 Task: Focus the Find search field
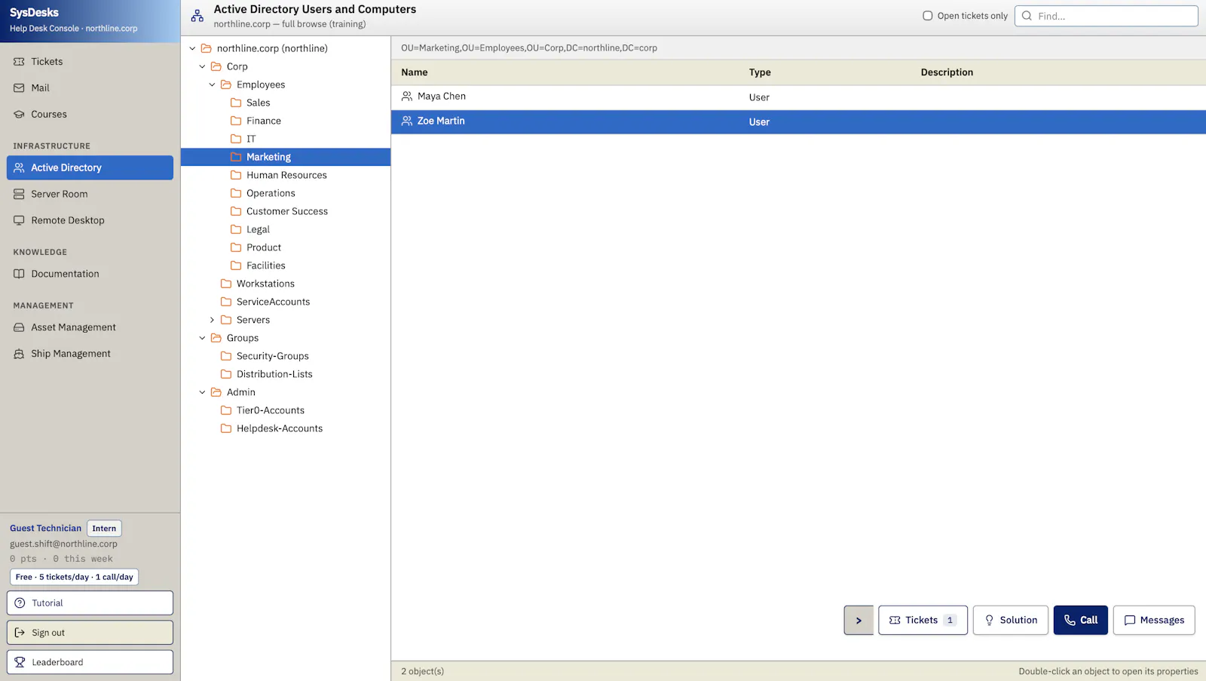pyautogui.click(x=1107, y=16)
